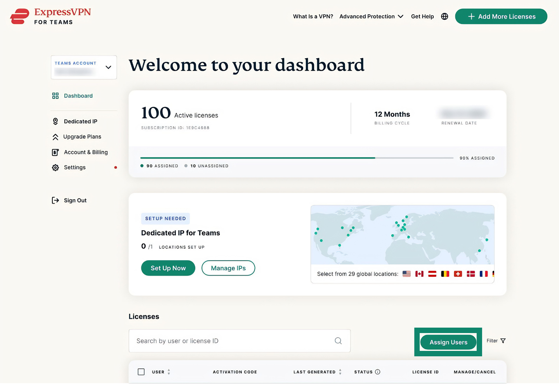Click the Assign Users button
This screenshot has width=559, height=385.
448,342
